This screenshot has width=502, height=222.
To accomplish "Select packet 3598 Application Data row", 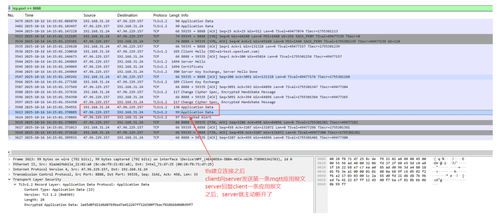I will tap(250, 107).
